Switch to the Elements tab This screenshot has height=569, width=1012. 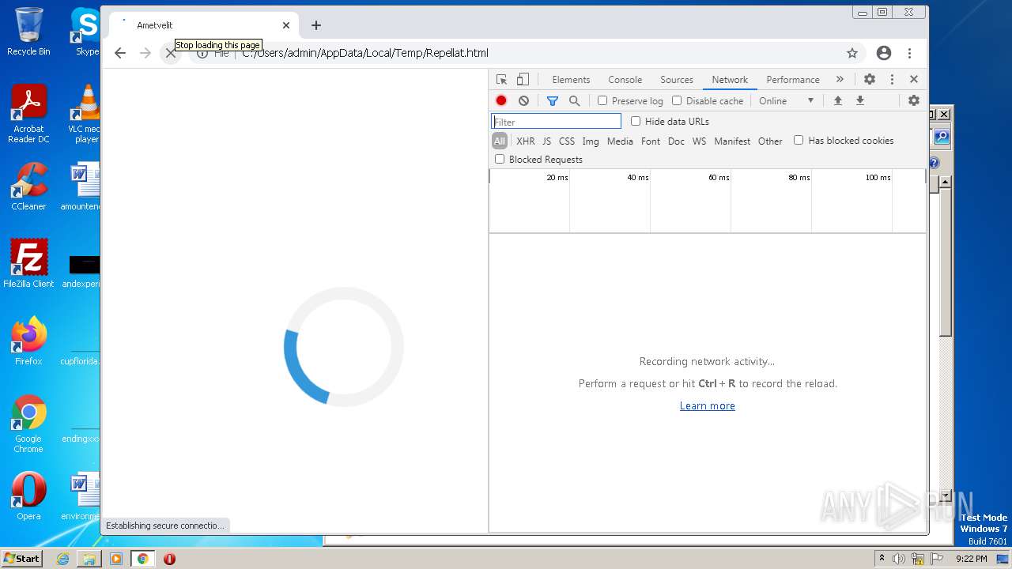tap(571, 80)
